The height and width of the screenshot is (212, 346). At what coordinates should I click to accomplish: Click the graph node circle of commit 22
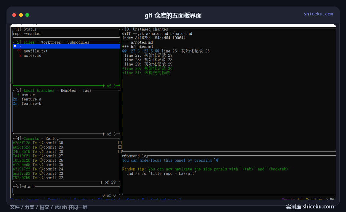click(x=41, y=178)
